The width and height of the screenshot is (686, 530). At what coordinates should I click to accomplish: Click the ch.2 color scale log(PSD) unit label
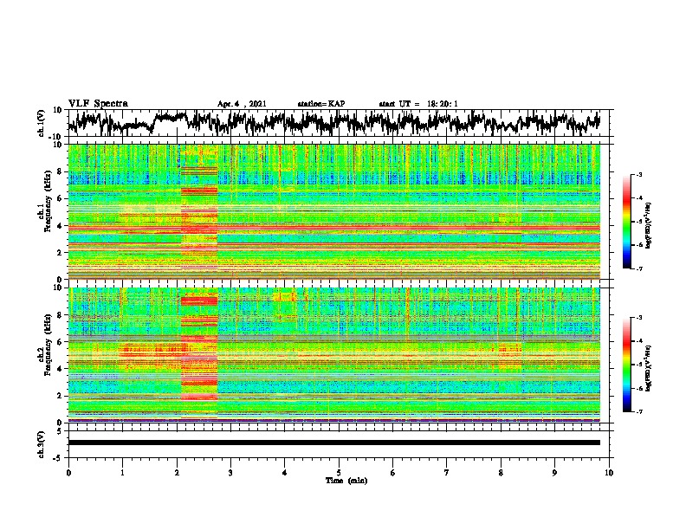click(x=649, y=368)
